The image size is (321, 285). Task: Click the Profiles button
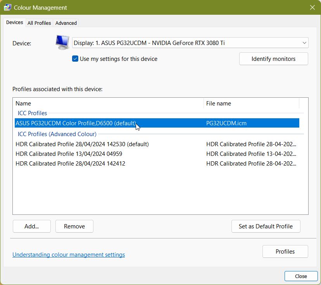click(285, 251)
